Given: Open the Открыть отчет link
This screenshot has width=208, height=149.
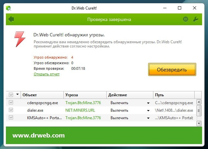Looking at the screenshot, I should [x=46, y=74].
